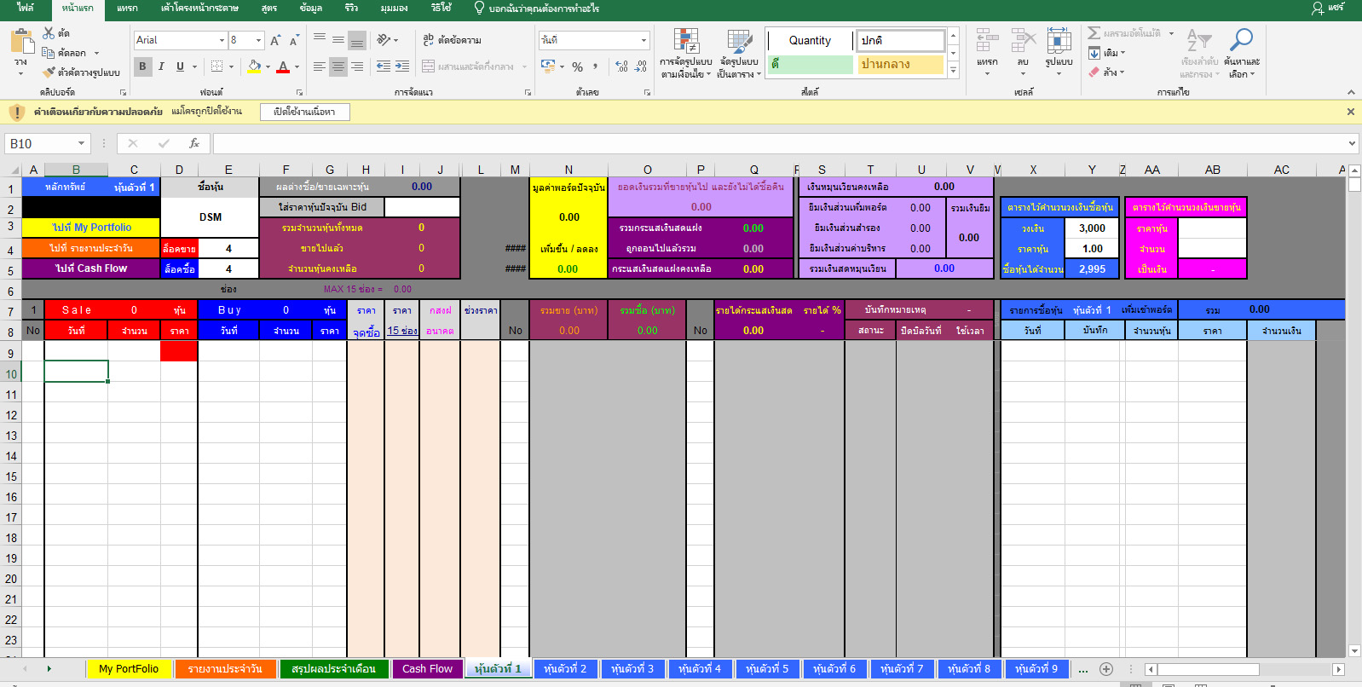Viewport: 1362px width, 687px height.
Task: Open the Formulas ribbon tab
Action: tap(269, 8)
